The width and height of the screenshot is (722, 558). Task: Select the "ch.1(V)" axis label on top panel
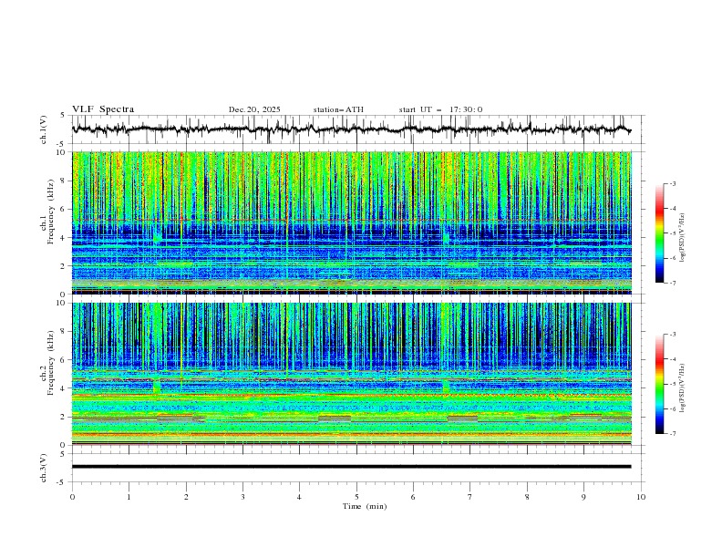(45, 129)
